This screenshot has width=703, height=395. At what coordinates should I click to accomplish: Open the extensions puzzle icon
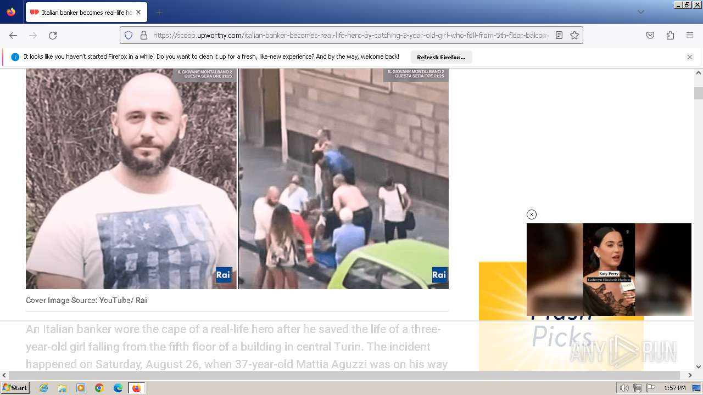tap(670, 35)
